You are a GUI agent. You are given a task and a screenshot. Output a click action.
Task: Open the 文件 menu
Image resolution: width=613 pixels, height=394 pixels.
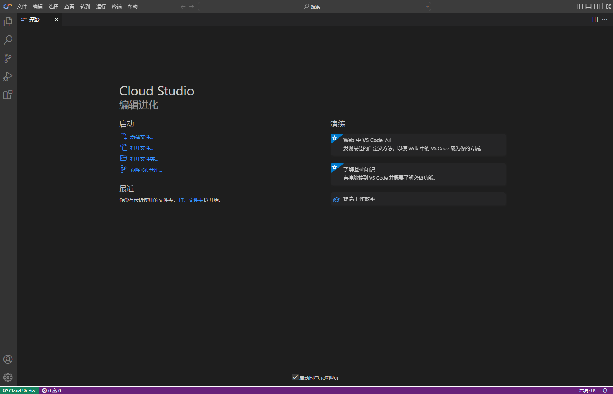[22, 6]
